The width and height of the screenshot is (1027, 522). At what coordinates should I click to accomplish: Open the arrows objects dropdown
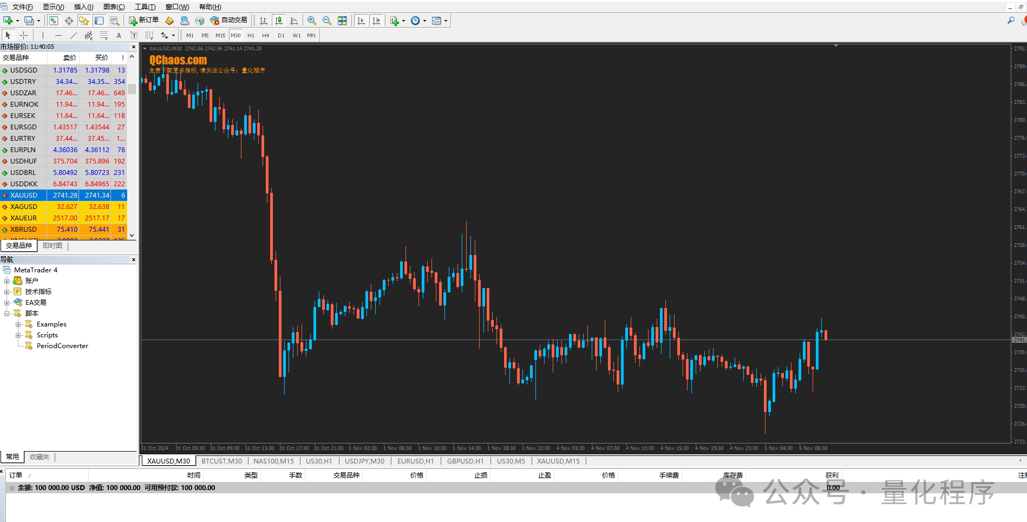[x=173, y=36]
